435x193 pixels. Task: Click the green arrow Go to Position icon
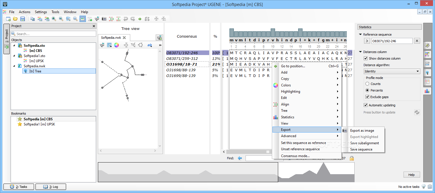pyautogui.click(x=140, y=19)
